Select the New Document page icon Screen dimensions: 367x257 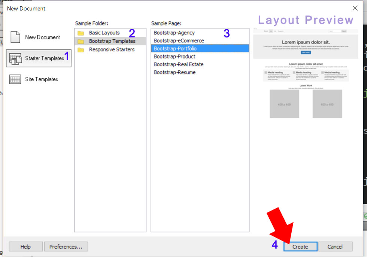point(15,37)
